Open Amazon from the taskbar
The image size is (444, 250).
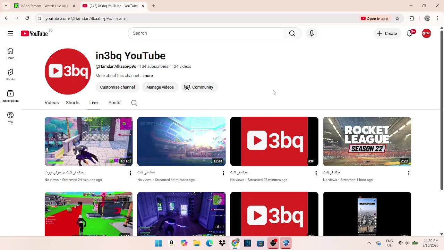(x=171, y=243)
